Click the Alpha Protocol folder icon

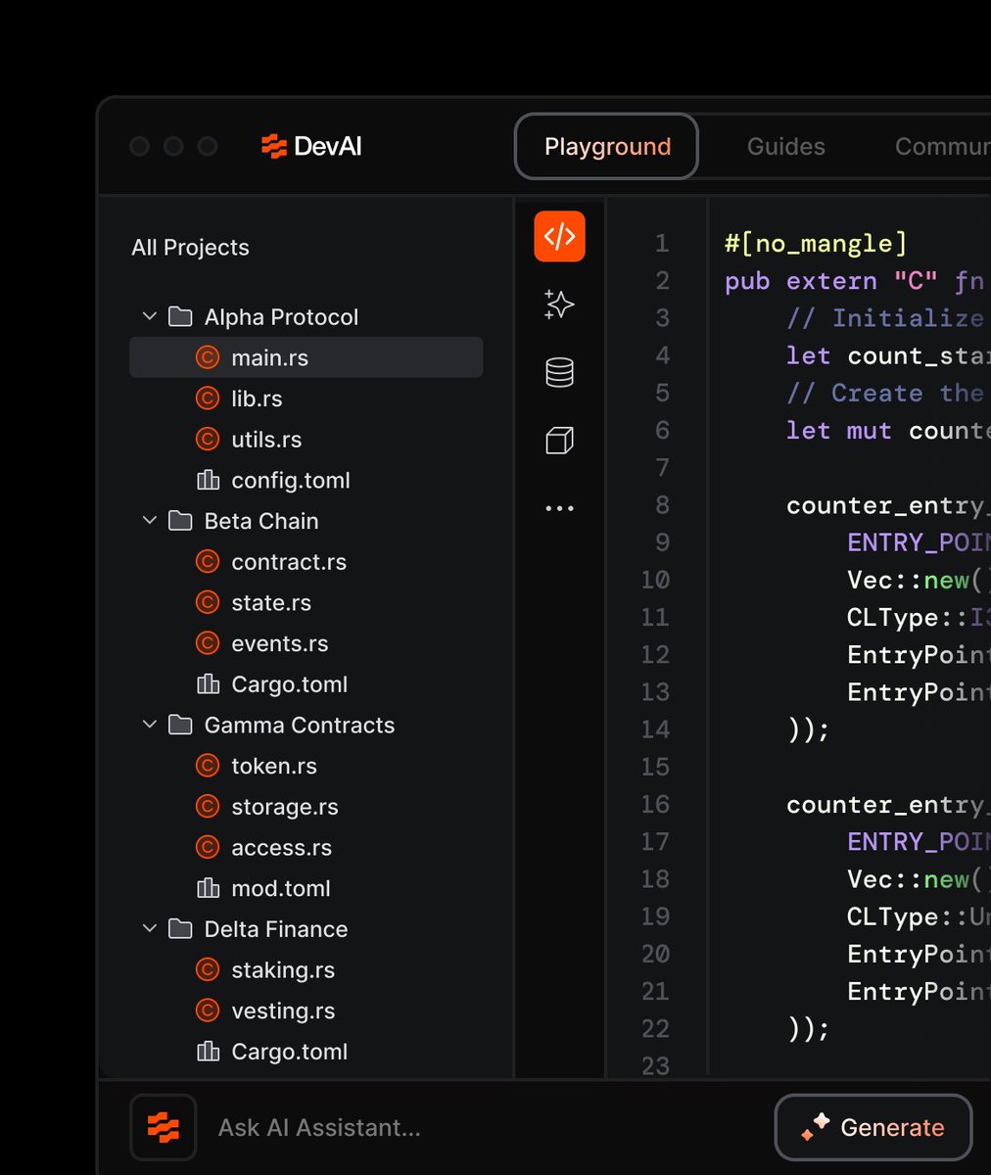point(180,316)
